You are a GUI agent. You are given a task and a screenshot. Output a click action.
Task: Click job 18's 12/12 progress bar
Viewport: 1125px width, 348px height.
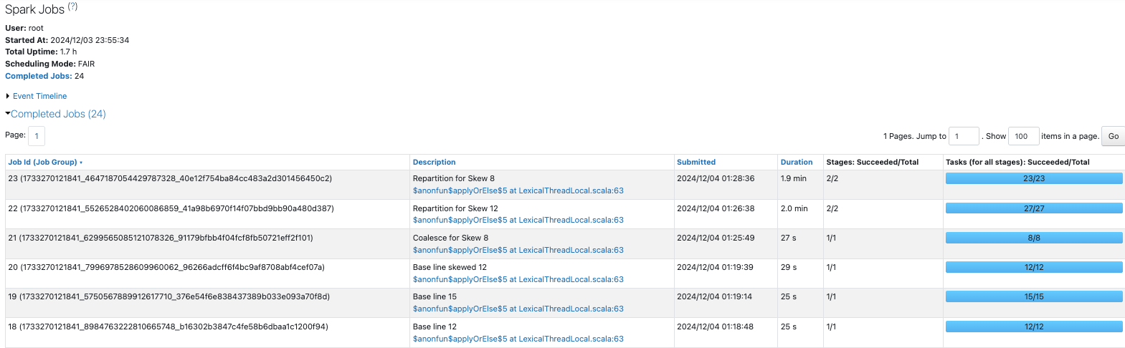click(x=1034, y=327)
